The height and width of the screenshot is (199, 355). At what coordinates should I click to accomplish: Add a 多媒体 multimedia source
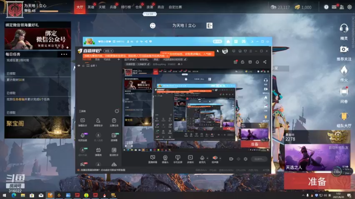click(190, 159)
